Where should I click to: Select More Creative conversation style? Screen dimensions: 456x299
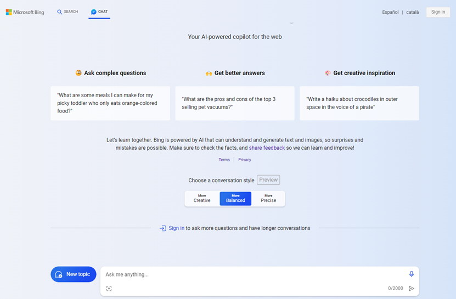(202, 199)
